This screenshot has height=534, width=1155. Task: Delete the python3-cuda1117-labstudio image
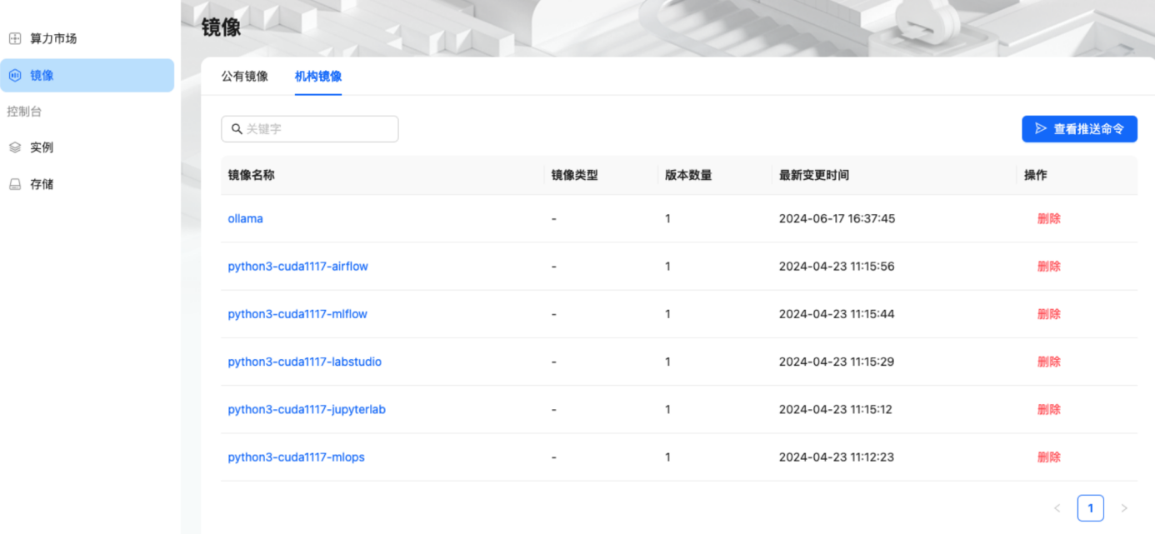click(1048, 362)
